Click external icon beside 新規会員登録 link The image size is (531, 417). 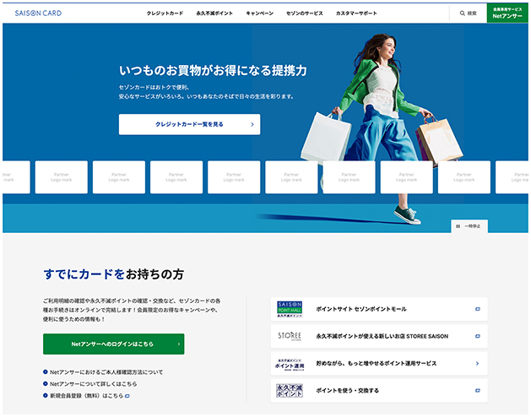click(x=127, y=396)
